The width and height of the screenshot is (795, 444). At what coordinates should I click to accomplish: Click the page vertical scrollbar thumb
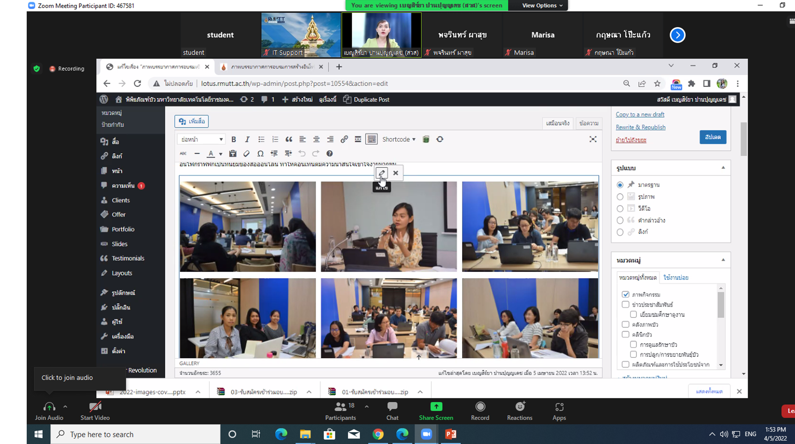[x=743, y=139]
